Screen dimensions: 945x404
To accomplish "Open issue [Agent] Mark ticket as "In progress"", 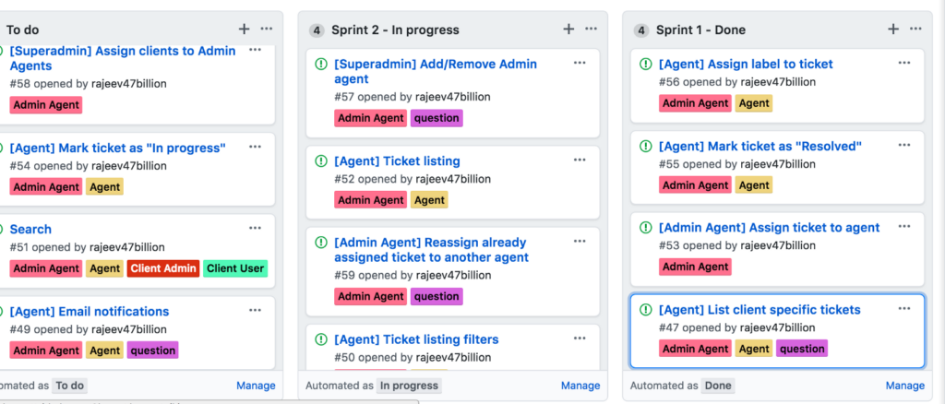I will [x=118, y=148].
